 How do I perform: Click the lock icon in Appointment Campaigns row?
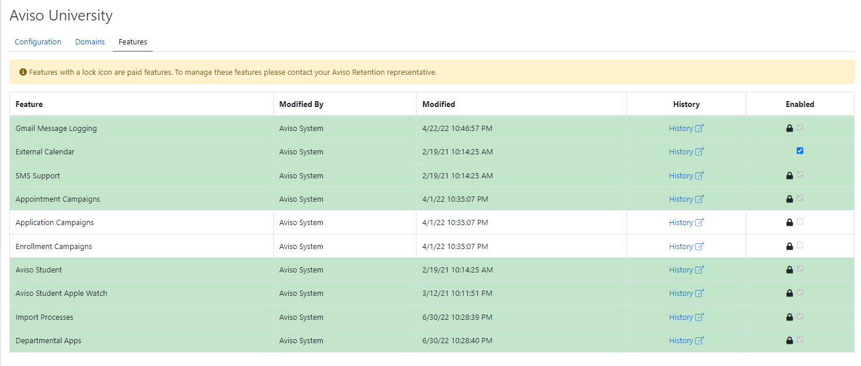point(790,199)
